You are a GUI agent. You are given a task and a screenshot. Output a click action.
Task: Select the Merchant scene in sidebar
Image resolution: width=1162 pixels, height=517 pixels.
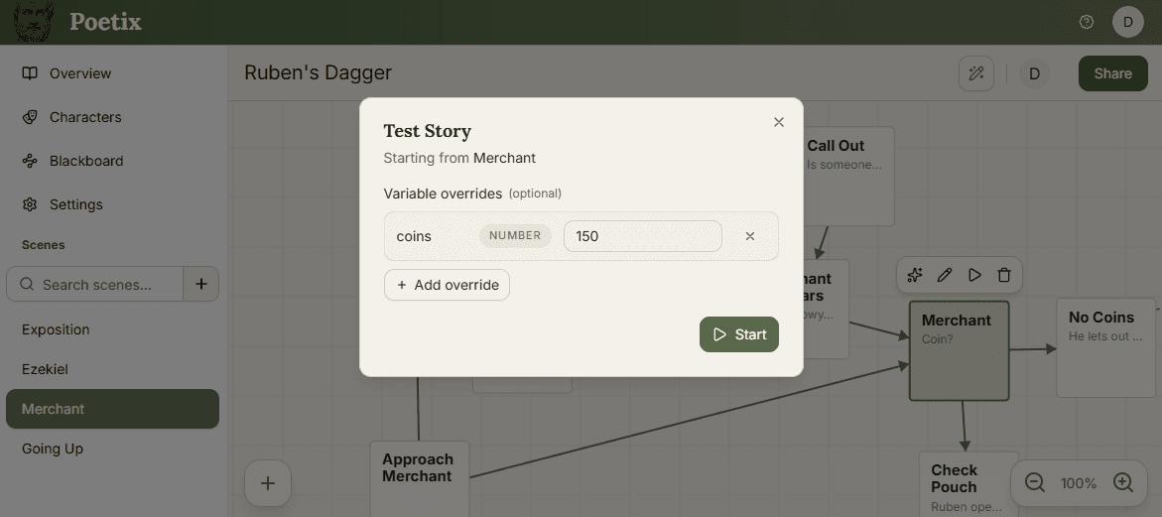pyautogui.click(x=113, y=409)
